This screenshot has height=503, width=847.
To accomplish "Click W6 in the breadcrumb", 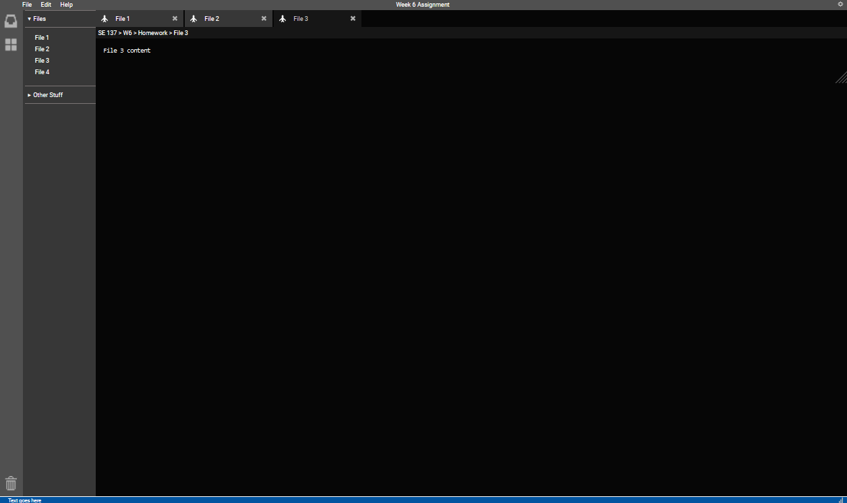I will (x=127, y=33).
